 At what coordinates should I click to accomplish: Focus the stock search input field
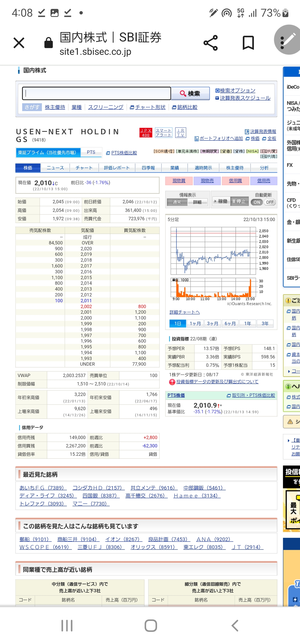(x=97, y=93)
